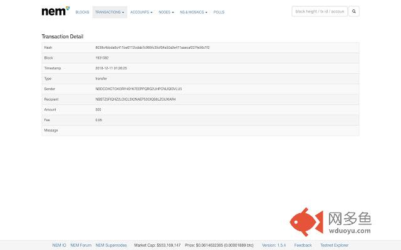Expand the NS & MOSAICS dropdown
401x250 pixels.
click(x=194, y=12)
